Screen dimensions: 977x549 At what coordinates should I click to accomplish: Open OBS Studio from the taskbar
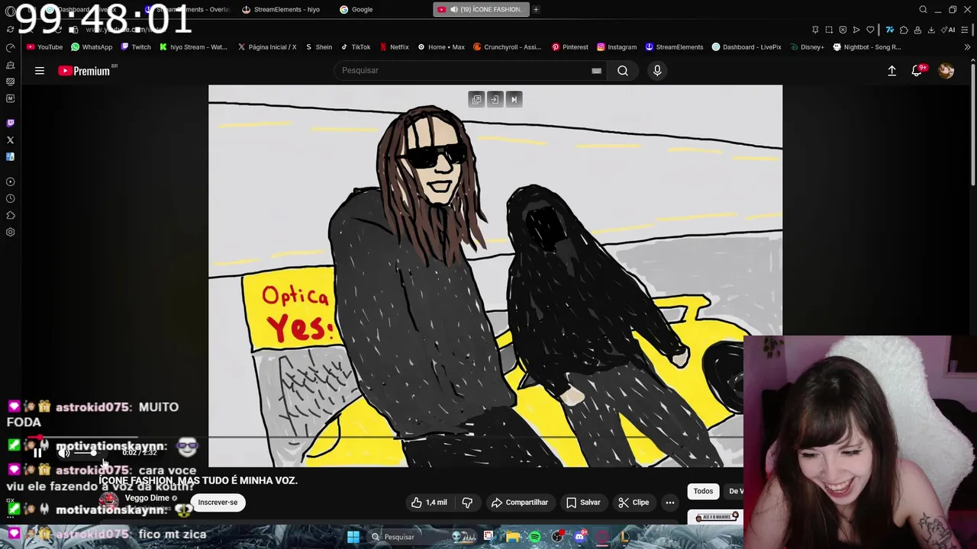click(557, 537)
